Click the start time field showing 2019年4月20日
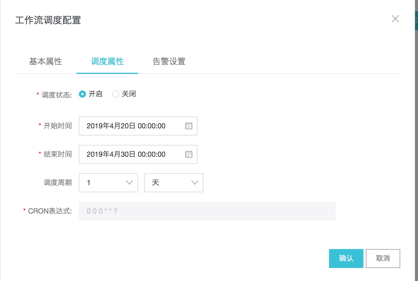418x281 pixels. [126, 126]
